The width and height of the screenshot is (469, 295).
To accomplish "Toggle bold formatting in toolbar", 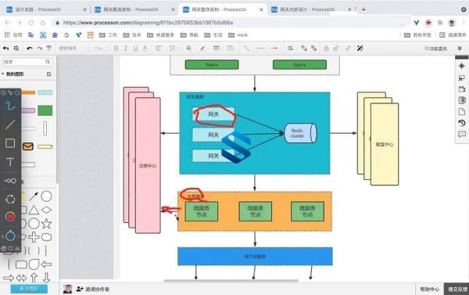I will 116,49.
